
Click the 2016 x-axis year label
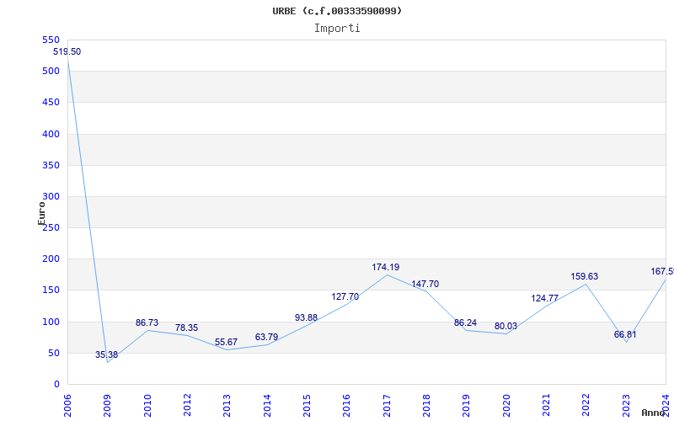click(x=347, y=406)
